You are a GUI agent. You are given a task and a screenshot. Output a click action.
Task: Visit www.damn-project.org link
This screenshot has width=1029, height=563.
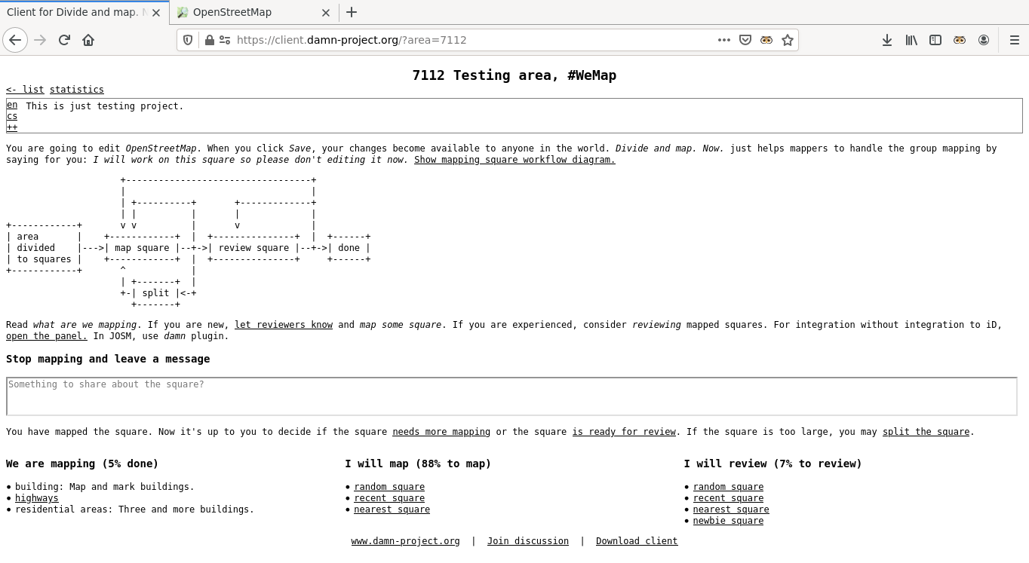pos(405,541)
